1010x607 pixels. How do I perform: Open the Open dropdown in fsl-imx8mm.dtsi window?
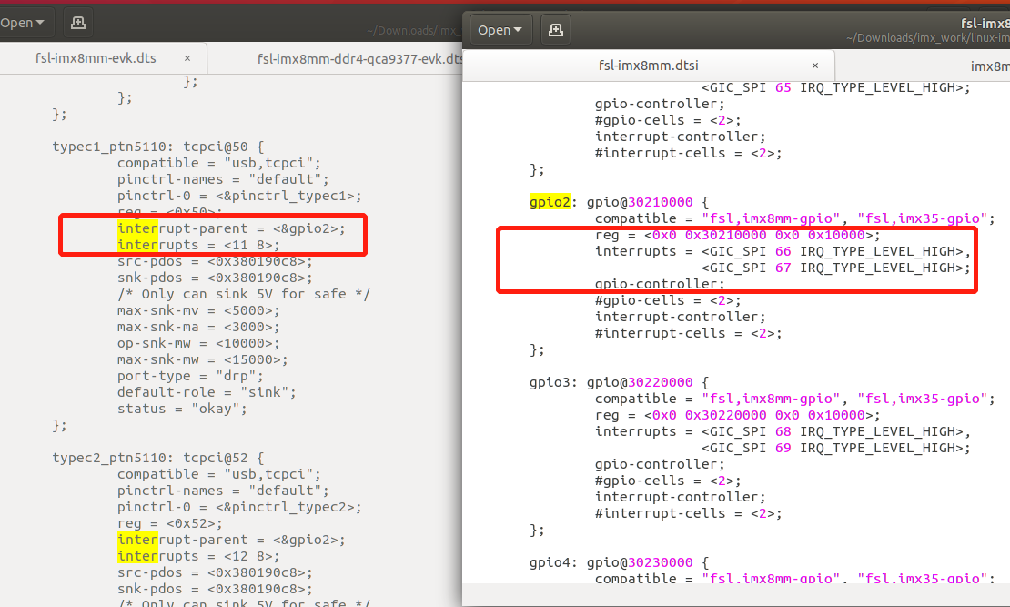point(500,30)
